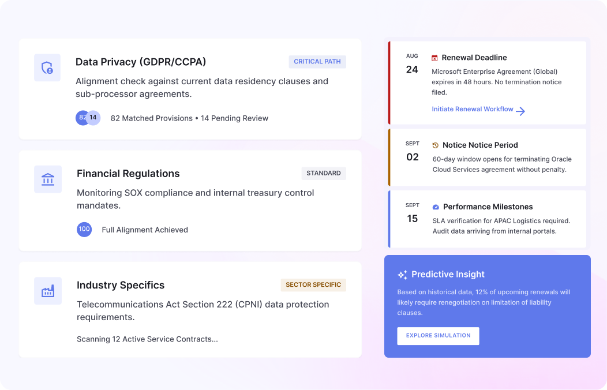Click the arrow next to Initiate Renewal Workflow
This screenshot has width=607, height=390.
click(x=520, y=111)
